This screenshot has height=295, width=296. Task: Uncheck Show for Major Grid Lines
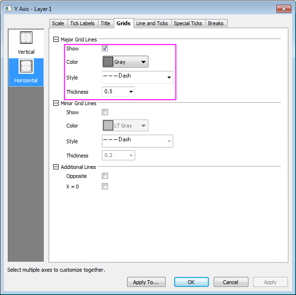pos(105,49)
